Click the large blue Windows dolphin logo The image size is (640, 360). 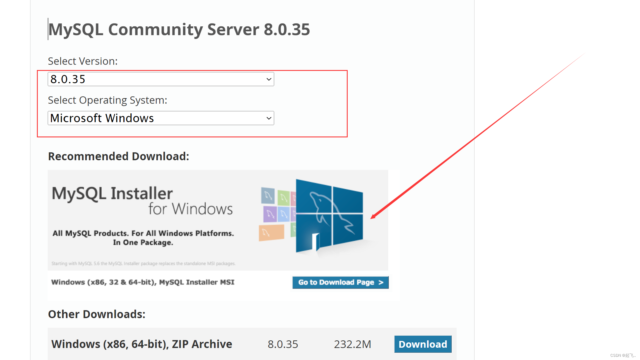330,215
